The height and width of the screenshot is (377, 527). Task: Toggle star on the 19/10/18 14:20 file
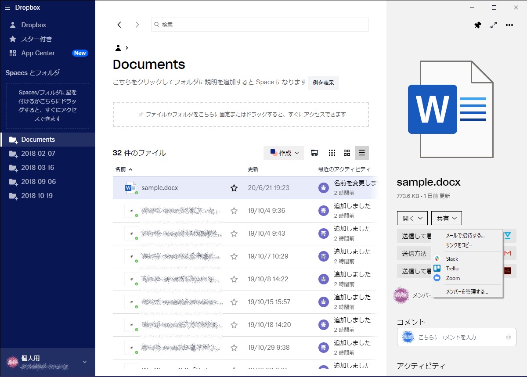[234, 325]
